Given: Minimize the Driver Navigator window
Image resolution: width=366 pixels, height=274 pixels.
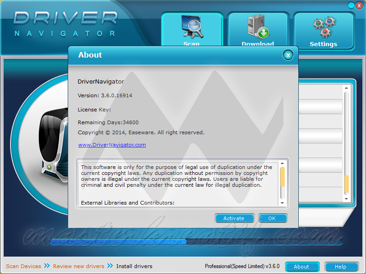Looking at the screenshot, I should click(x=351, y=5).
